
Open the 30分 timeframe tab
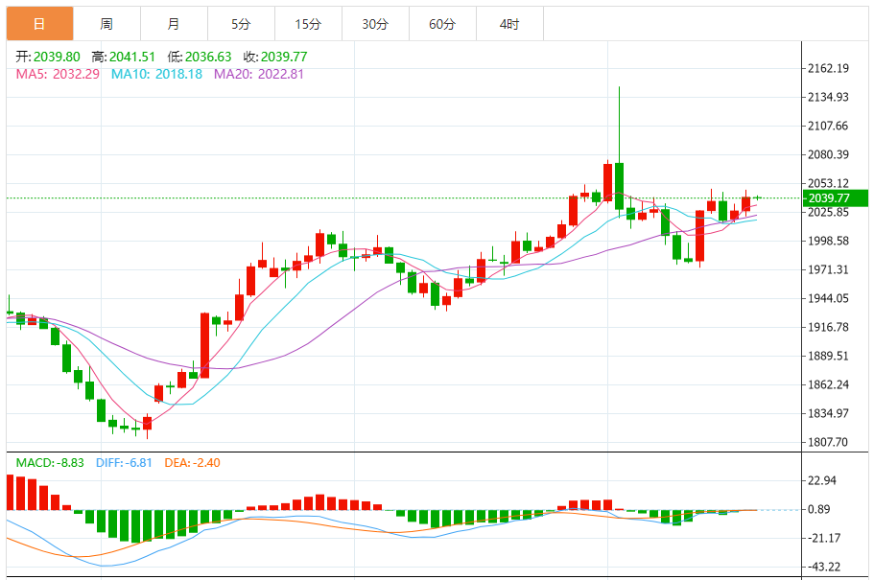375,24
